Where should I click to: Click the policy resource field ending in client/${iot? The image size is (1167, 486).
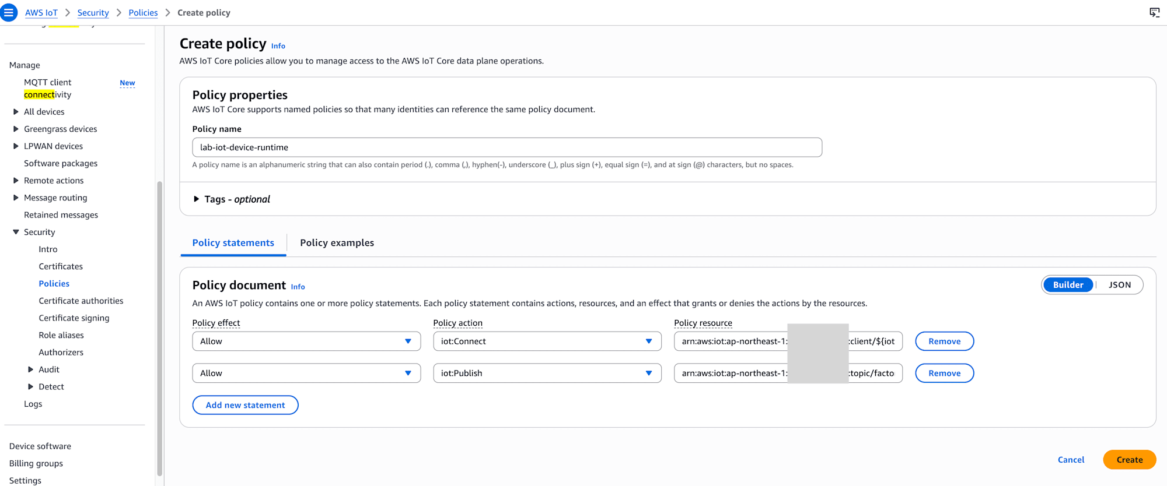pos(788,341)
